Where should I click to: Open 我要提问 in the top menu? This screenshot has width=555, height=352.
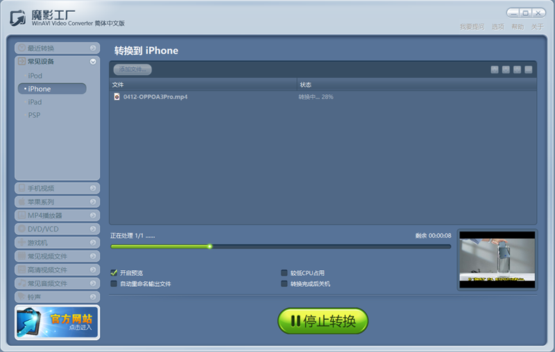[472, 27]
